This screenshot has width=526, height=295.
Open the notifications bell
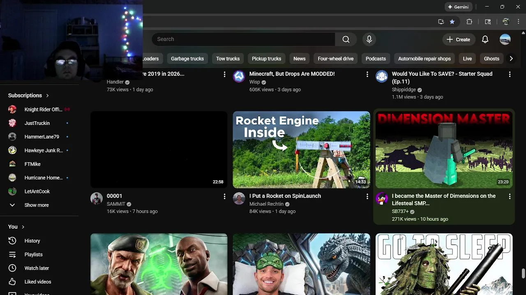pos(485,39)
